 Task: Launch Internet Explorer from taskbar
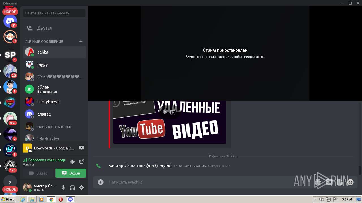point(22,199)
